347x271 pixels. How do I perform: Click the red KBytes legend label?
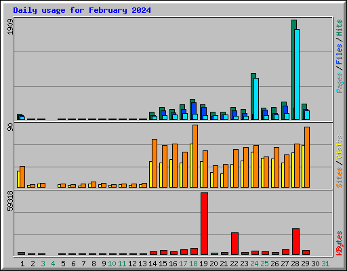(339, 243)
